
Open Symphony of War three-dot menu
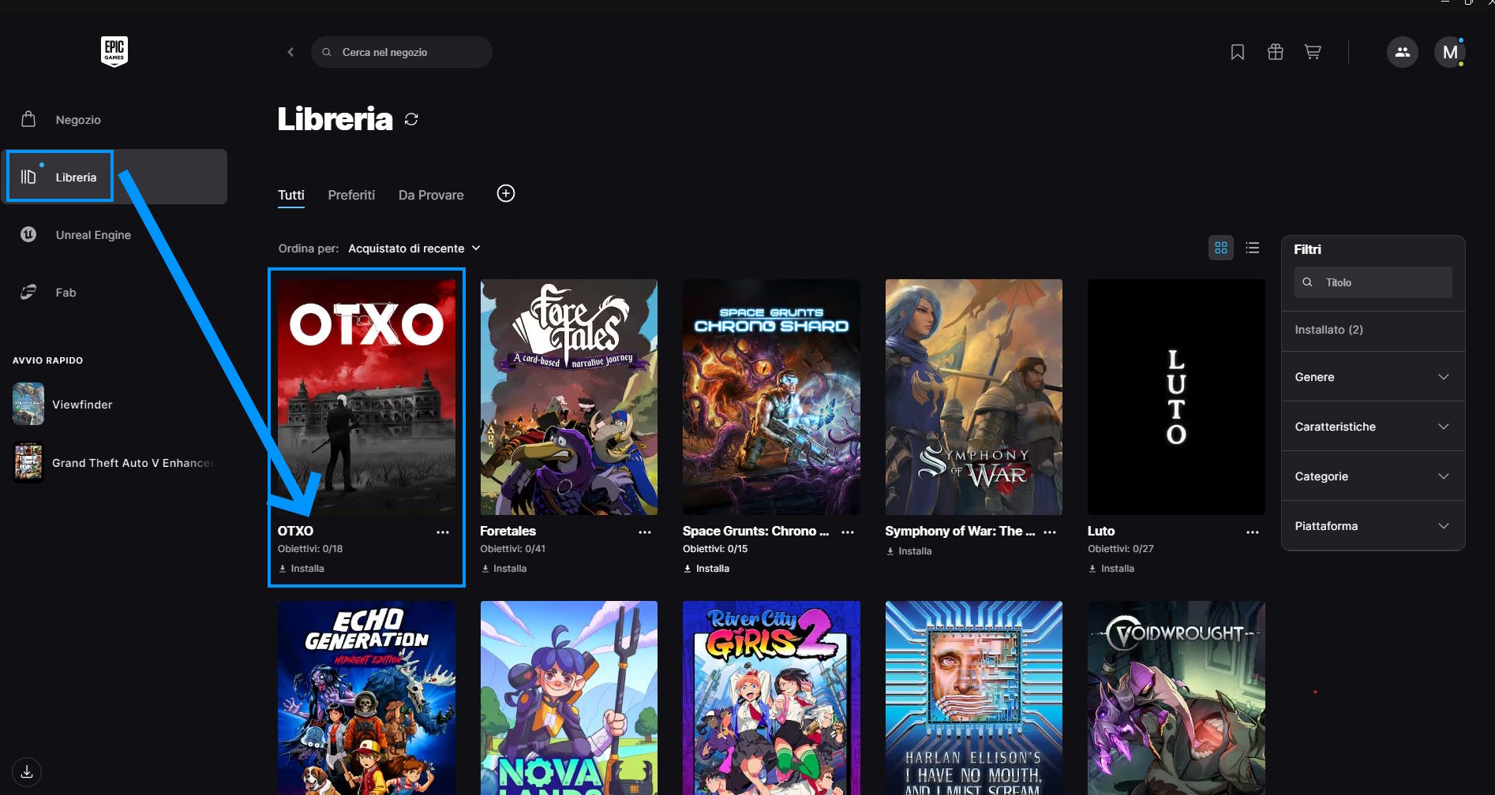pos(1050,532)
